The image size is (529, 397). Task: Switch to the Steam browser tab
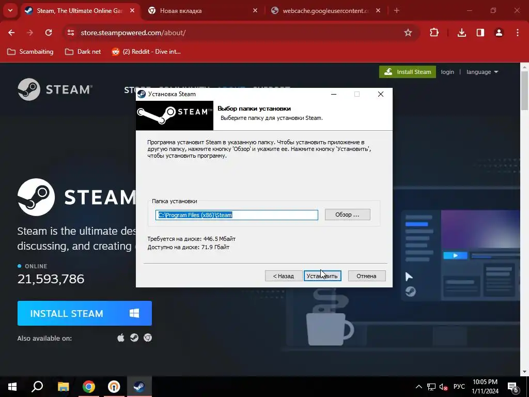[x=80, y=11]
